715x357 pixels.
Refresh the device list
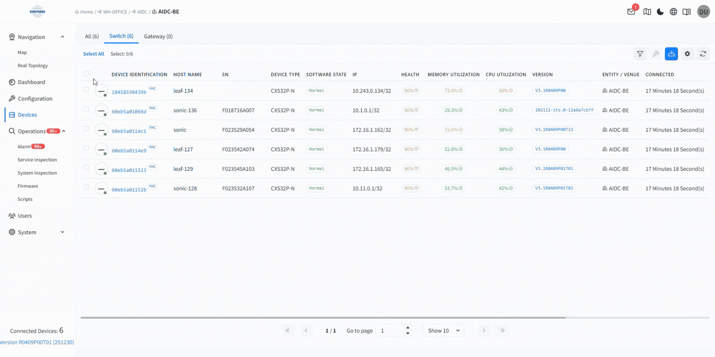[x=703, y=54]
